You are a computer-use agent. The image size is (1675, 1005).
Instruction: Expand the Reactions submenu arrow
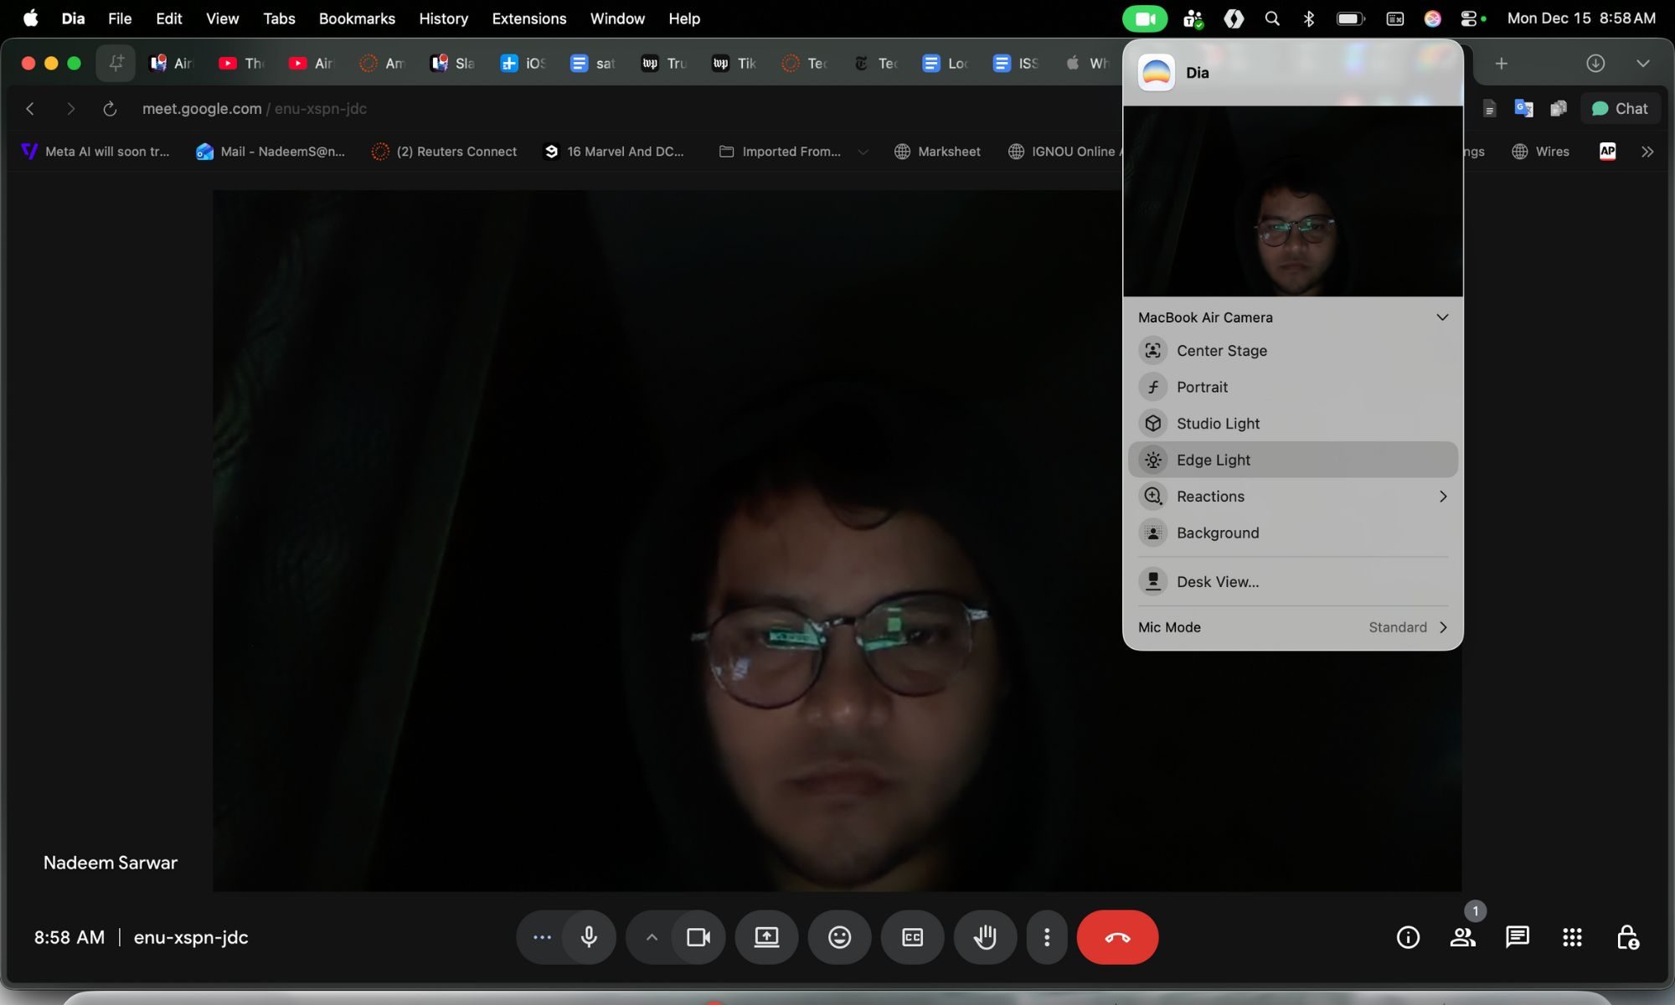1442,497
